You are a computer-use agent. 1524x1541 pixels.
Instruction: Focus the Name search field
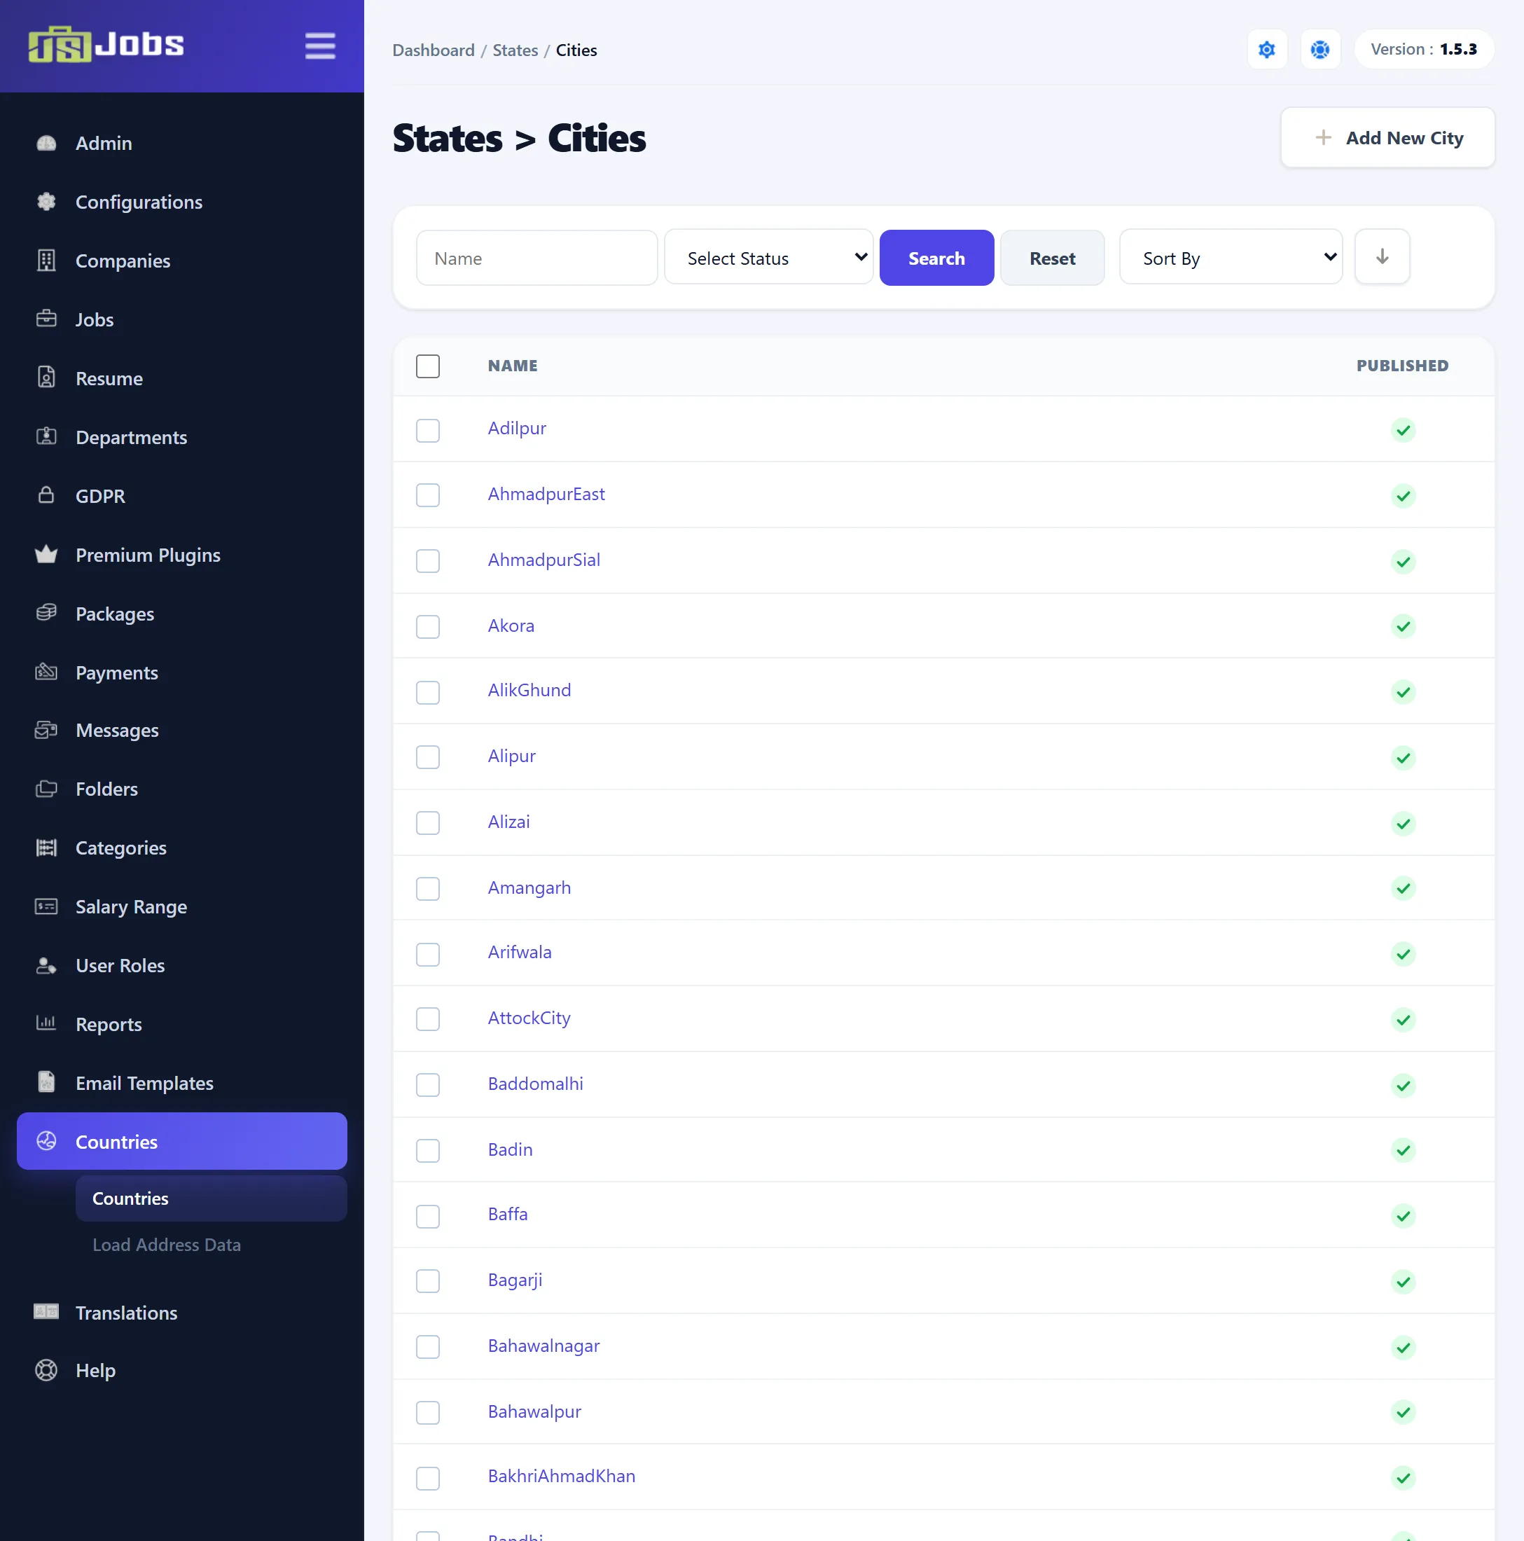click(x=536, y=258)
